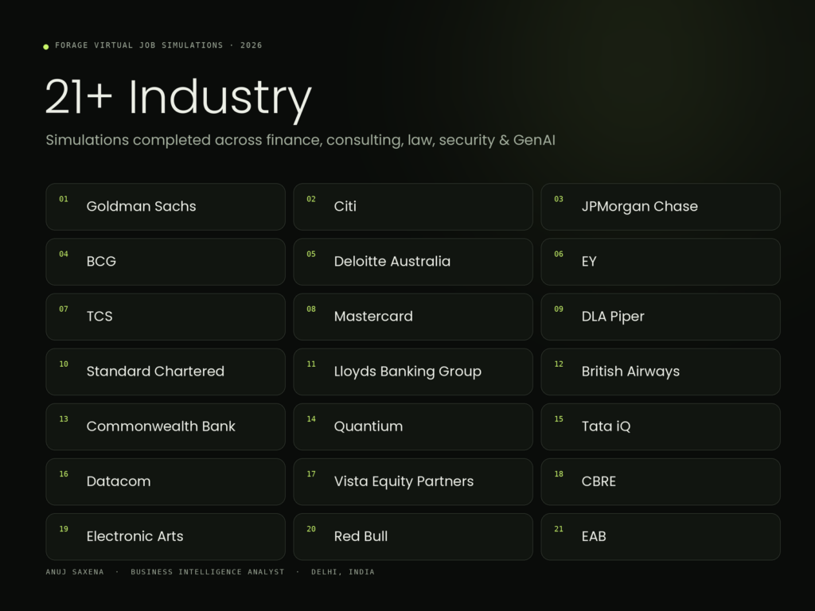Select the Quantium card
The width and height of the screenshot is (815, 611).
pyautogui.click(x=413, y=427)
